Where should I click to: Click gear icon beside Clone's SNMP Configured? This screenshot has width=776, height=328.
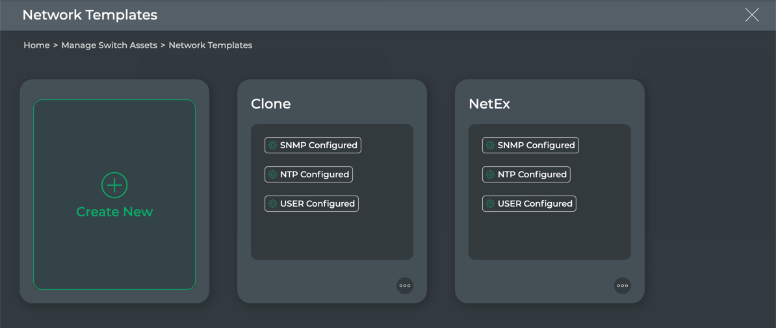click(x=273, y=145)
